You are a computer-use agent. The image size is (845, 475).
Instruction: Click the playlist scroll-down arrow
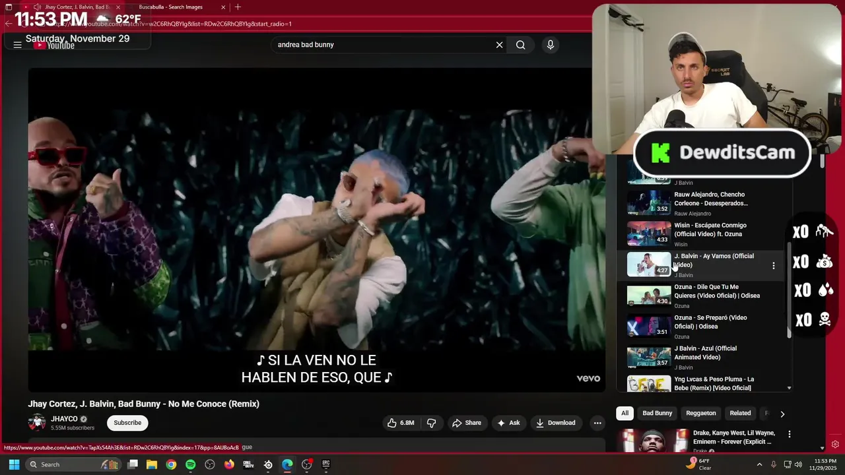tap(789, 388)
